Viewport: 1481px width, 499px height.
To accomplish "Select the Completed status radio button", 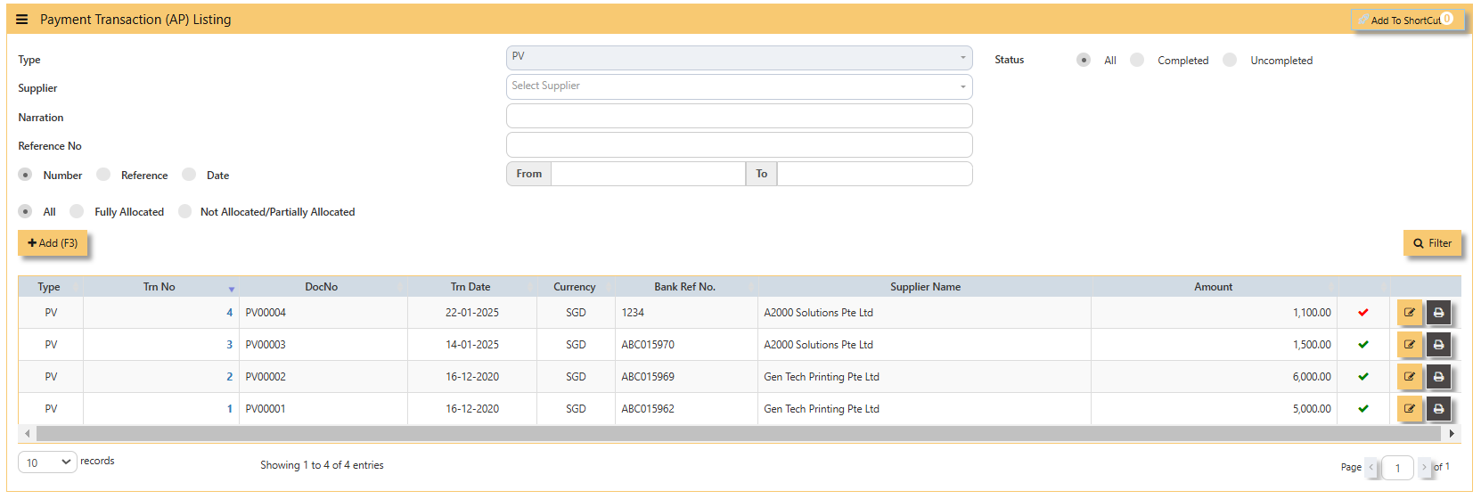I will [1137, 60].
